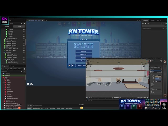The width and height of the screenshot is (168, 126).
Task: Collapse the Mesh folder
Action: [2, 77]
